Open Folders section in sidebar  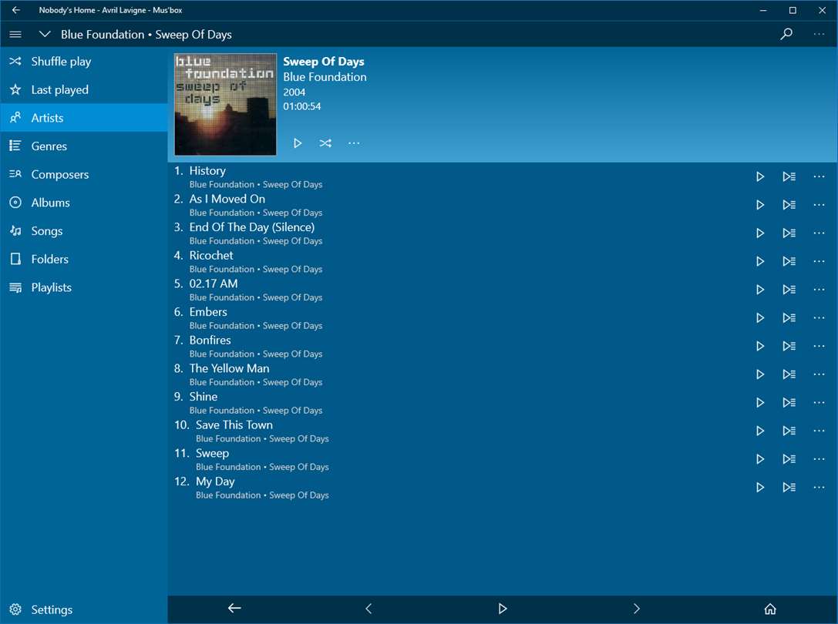84,259
